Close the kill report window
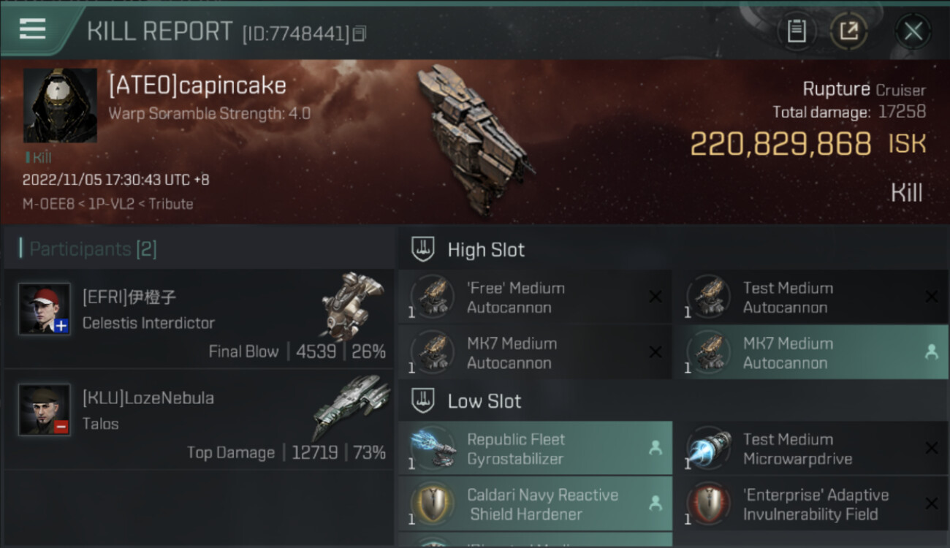The image size is (950, 548). point(913,31)
